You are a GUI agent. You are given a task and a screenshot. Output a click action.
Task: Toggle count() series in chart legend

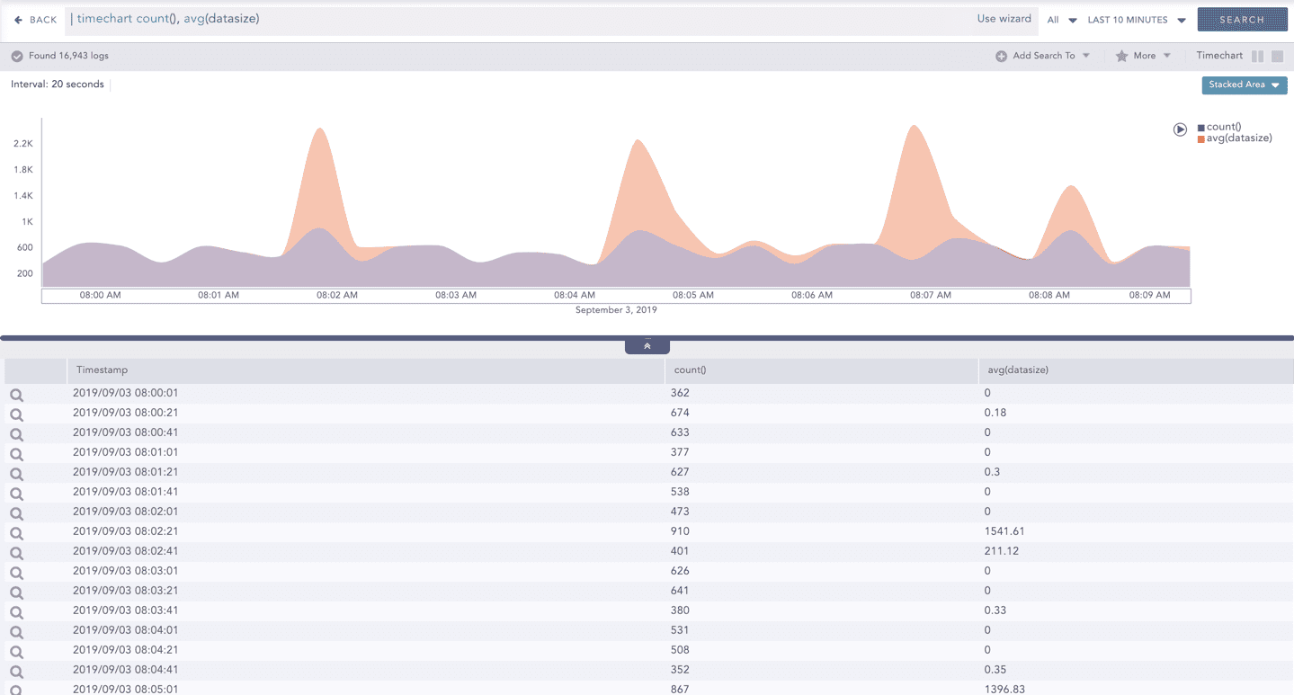coord(1221,127)
